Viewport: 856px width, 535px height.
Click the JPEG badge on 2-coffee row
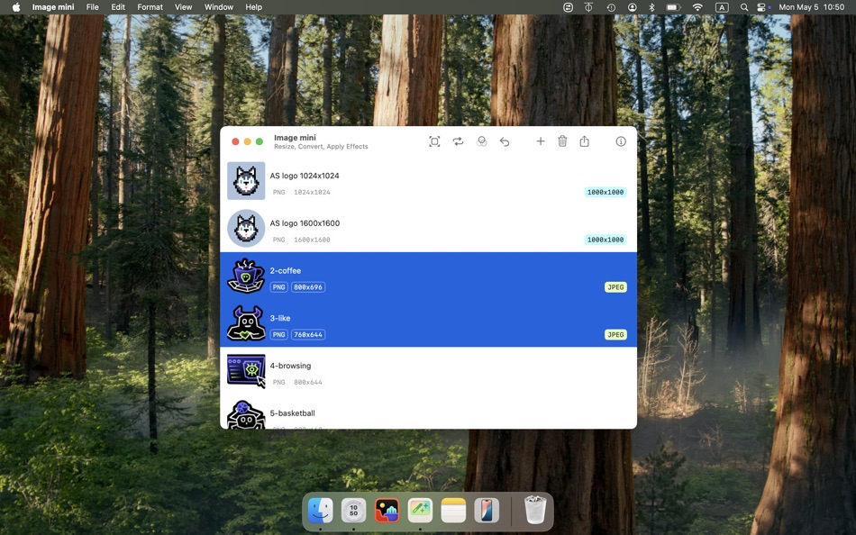[615, 287]
